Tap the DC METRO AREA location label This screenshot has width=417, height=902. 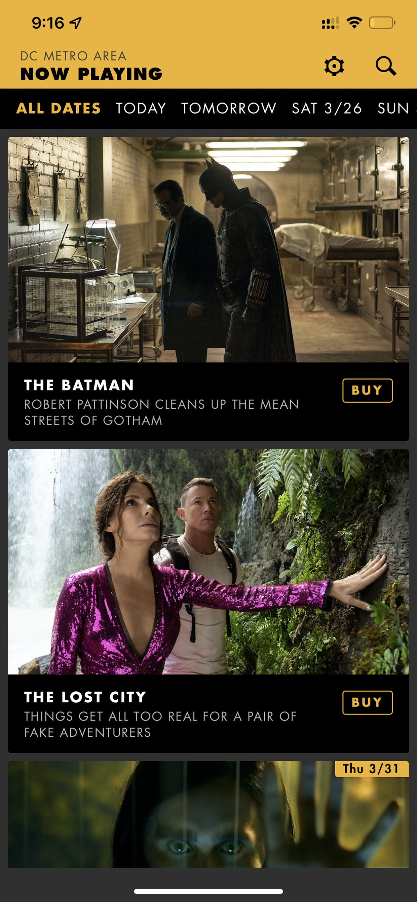73,56
